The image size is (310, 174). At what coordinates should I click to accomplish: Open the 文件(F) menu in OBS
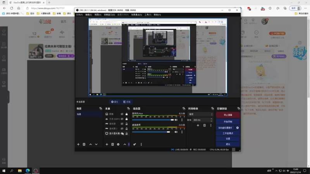(x=79, y=15)
